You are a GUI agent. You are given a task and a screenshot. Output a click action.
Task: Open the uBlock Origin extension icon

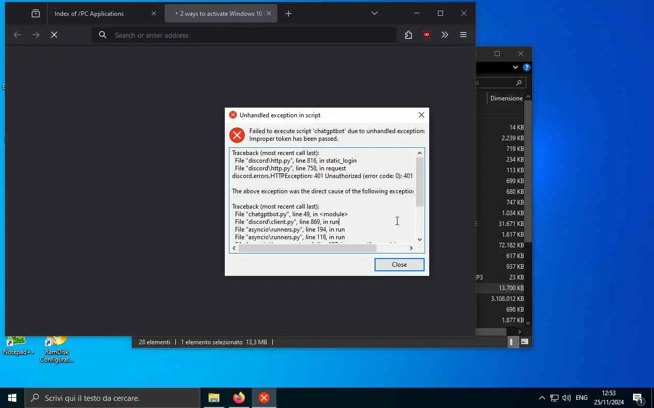tap(427, 35)
